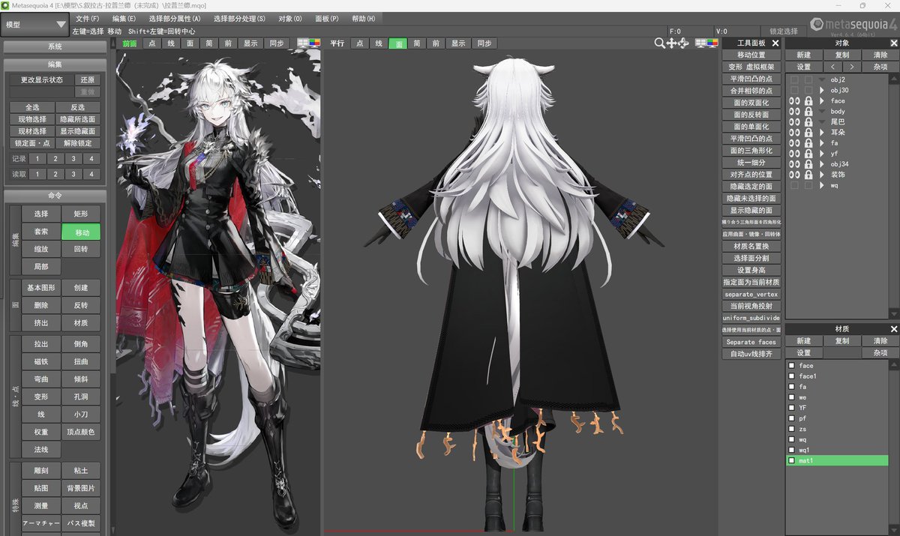Toggle the lock icon on 尾巴 object
The height and width of the screenshot is (536, 900).
coord(808,121)
